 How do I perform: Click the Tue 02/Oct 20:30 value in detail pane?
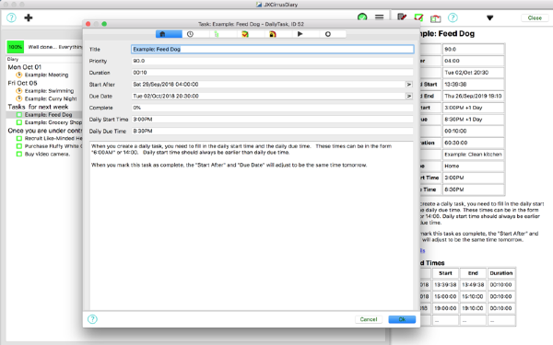click(474, 73)
